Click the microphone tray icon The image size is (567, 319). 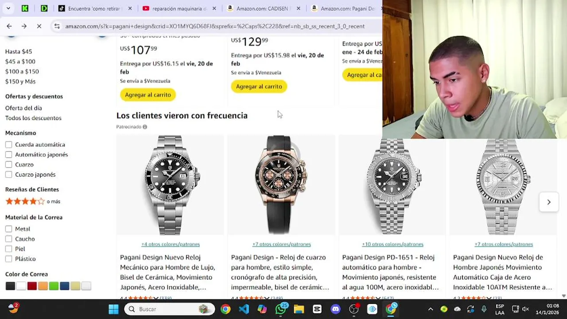(x=484, y=309)
